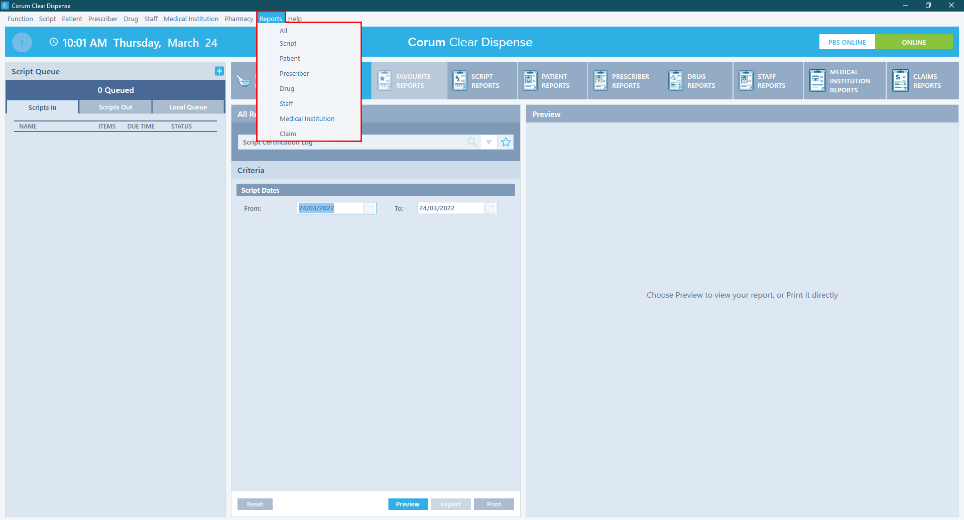This screenshot has width=964, height=520.
Task: Choose Prescriber in the Reports dropdown menu
Action: pos(294,74)
